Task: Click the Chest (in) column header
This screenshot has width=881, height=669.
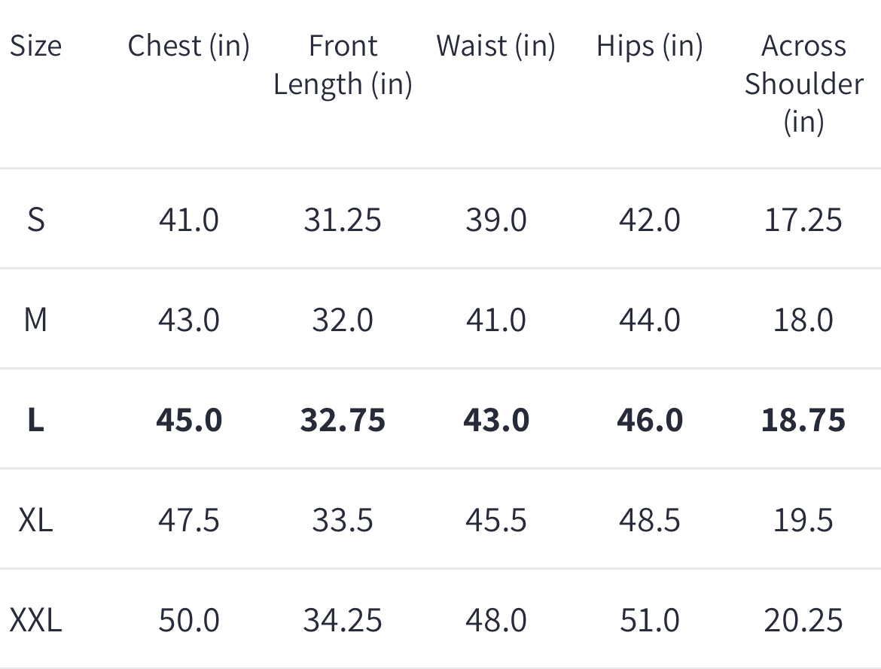Action: pos(188,47)
